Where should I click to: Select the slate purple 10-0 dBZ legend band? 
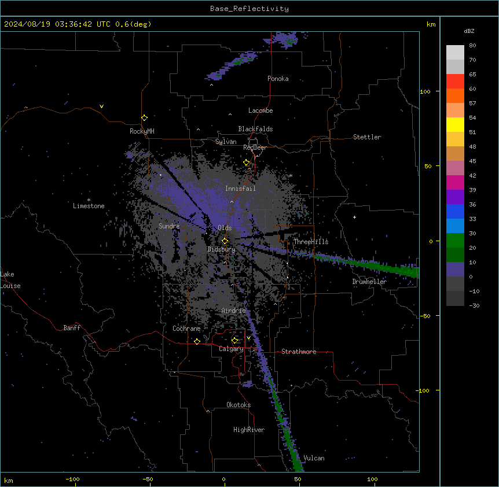[455, 270]
